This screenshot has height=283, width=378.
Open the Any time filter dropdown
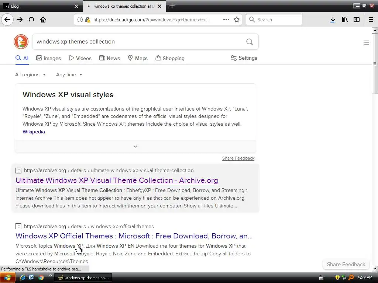pyautogui.click(x=69, y=74)
